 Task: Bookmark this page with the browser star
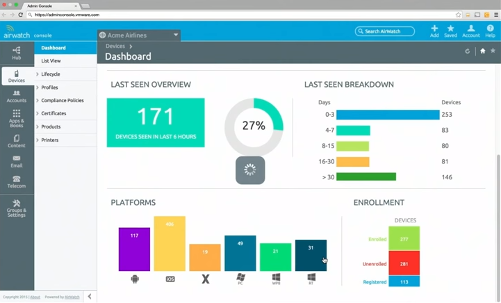pos(458,15)
